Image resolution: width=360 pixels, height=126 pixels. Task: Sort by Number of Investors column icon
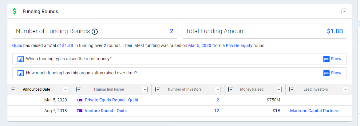click(157, 89)
